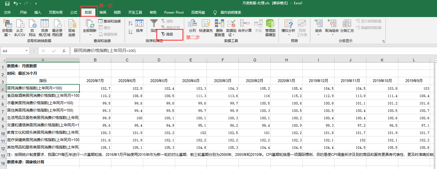
Task: Switch to the 页面布局 ribbon tab
Action: [x=56, y=12]
